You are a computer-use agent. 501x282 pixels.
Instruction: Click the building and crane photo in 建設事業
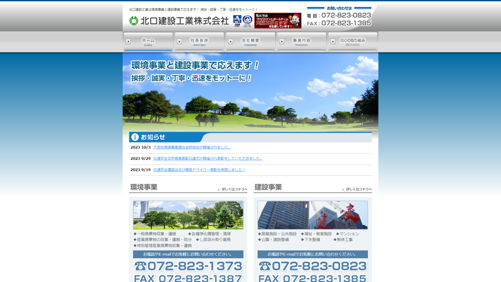(x=312, y=215)
